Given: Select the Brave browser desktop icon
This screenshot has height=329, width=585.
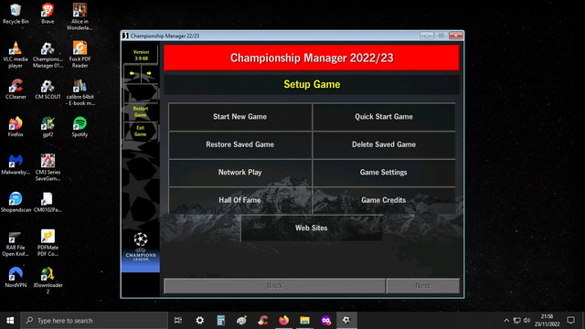Looking at the screenshot, I should pyautogui.click(x=48, y=15).
